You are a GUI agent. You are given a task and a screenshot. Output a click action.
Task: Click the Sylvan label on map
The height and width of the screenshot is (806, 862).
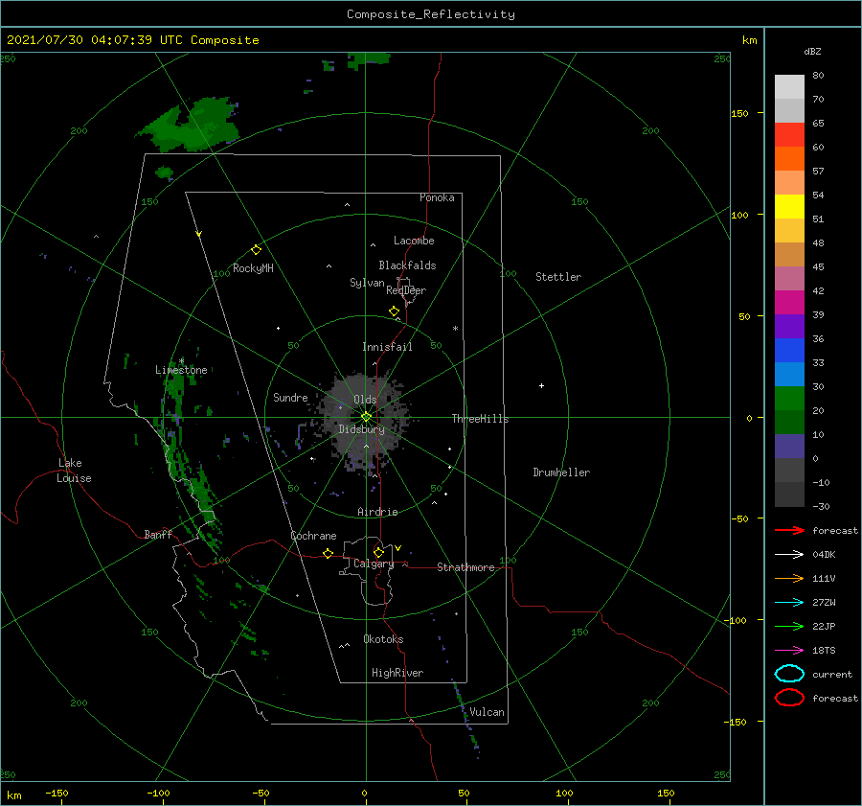click(367, 283)
